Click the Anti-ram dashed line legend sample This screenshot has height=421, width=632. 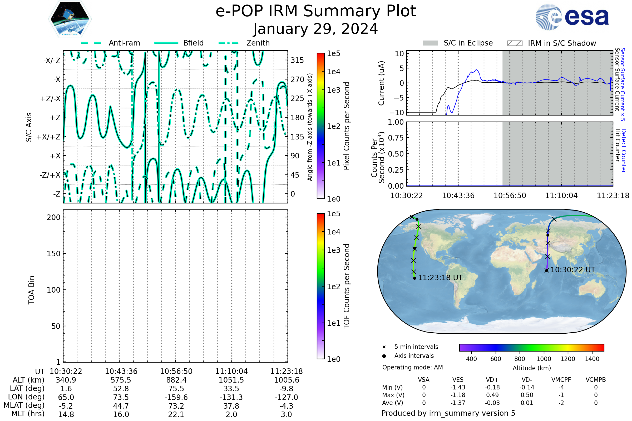(91, 43)
